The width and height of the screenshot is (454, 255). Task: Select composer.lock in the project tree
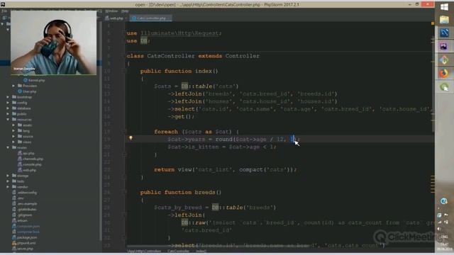pyautogui.click(x=28, y=232)
